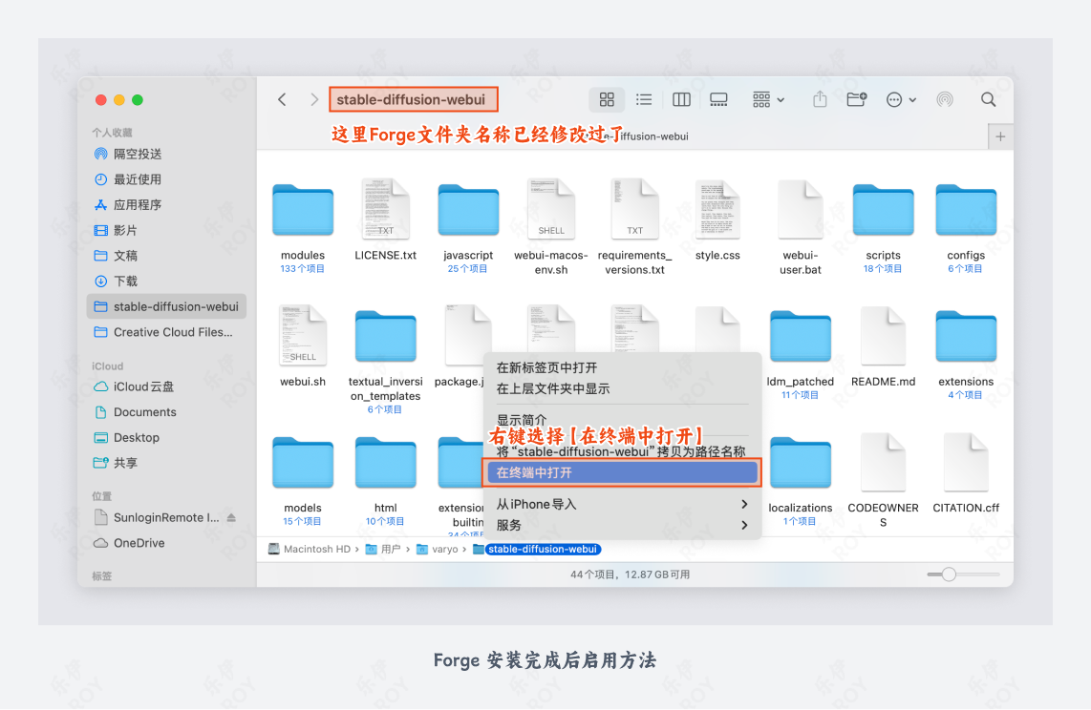Click the back navigation arrow

click(282, 99)
